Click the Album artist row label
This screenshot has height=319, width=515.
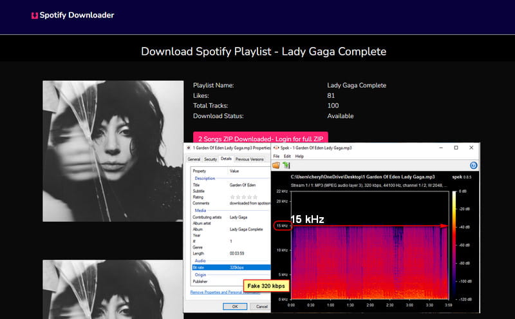pyautogui.click(x=201, y=223)
